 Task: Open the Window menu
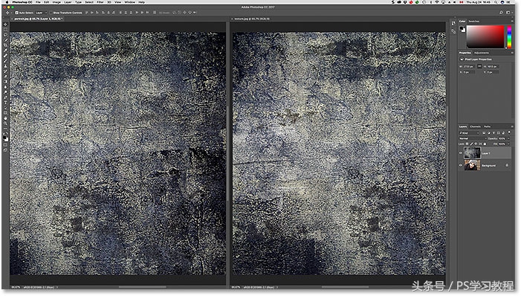pyautogui.click(x=129, y=2)
